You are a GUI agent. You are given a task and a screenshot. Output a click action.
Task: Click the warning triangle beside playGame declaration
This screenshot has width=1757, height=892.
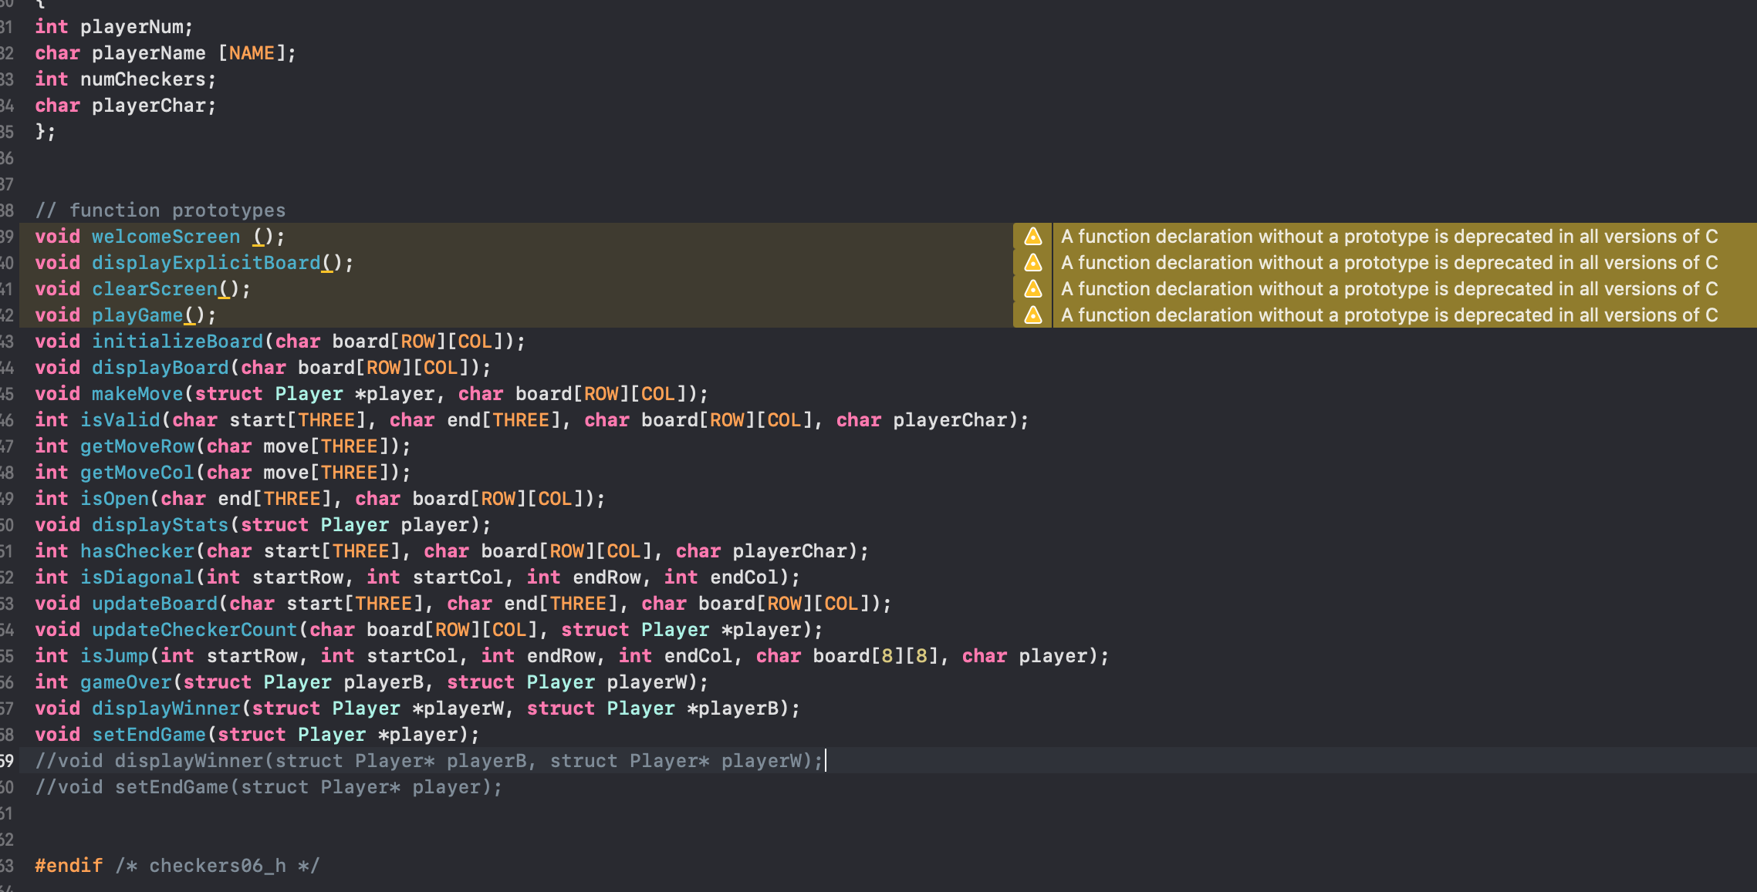1032,315
